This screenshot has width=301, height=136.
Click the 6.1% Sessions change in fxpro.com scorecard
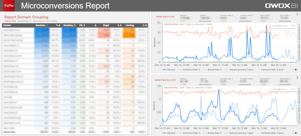[183, 21]
